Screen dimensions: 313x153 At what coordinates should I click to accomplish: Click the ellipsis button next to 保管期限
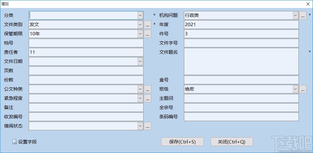148,34
